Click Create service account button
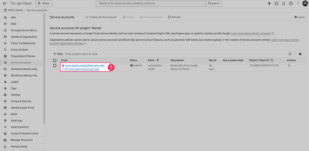309x151 pixels. [x=101, y=17]
